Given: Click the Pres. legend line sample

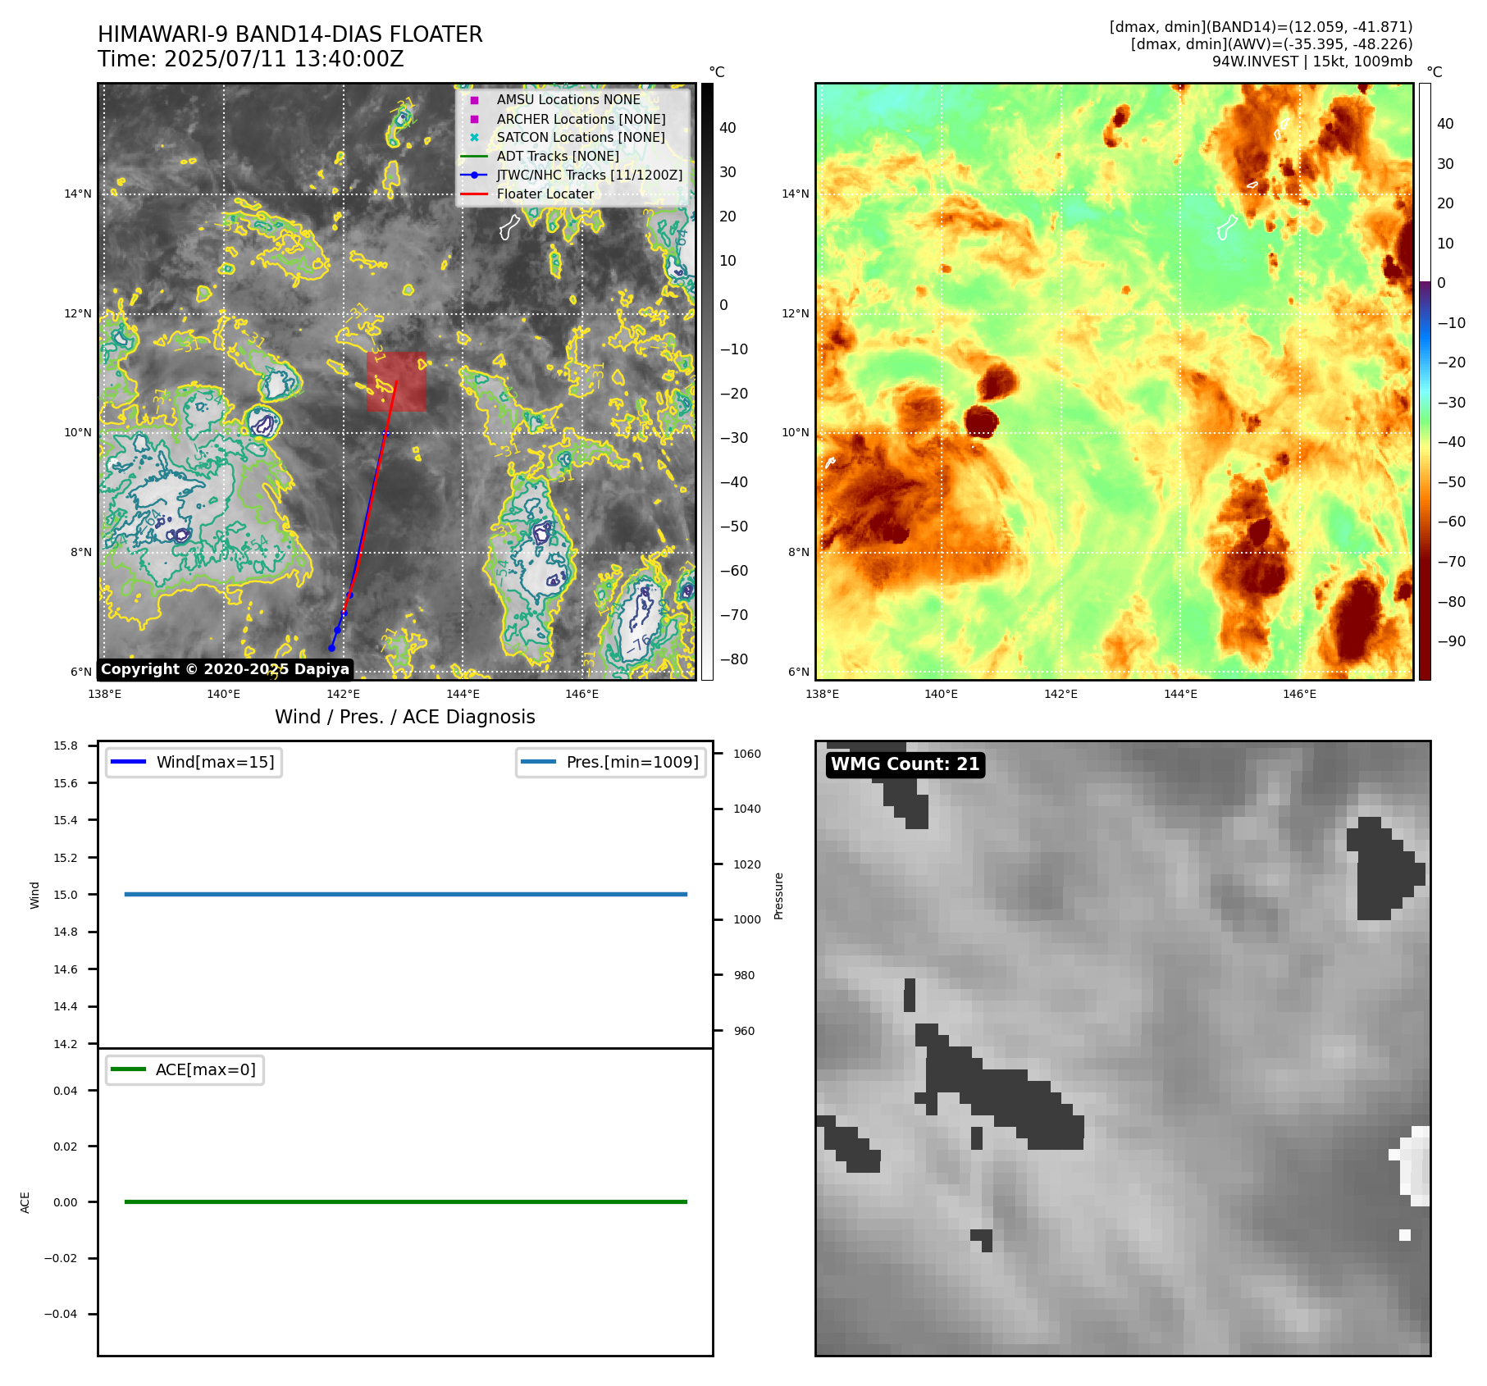Looking at the screenshot, I should [538, 763].
